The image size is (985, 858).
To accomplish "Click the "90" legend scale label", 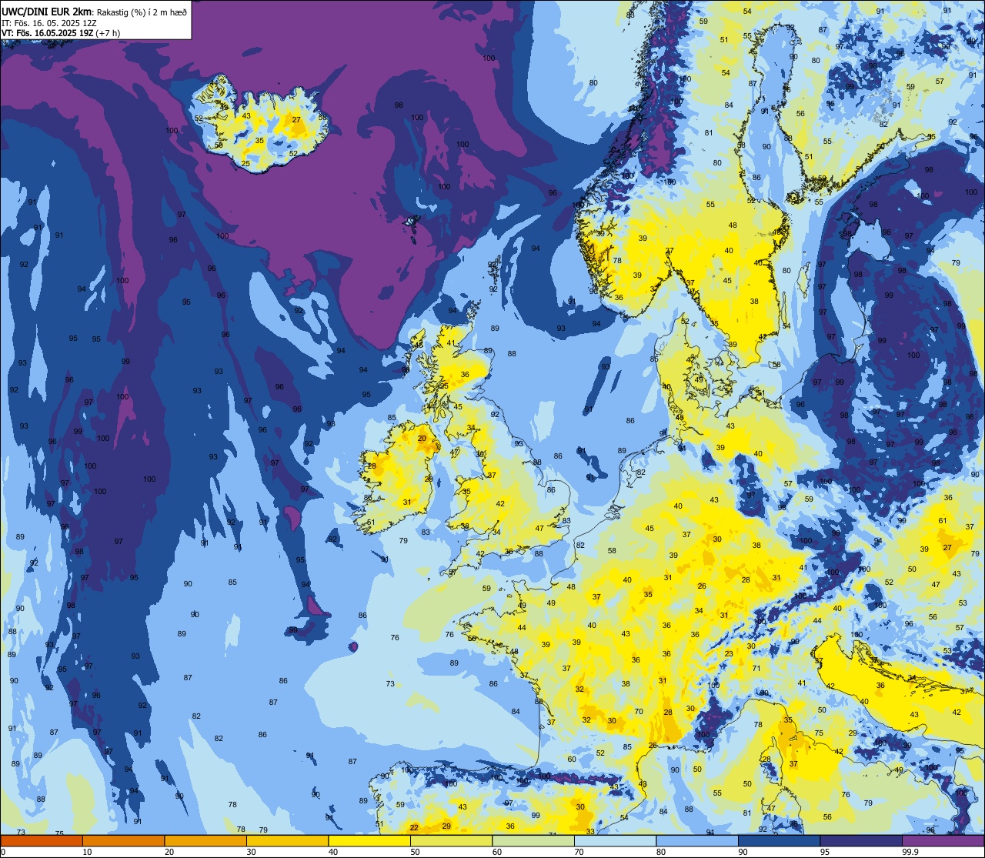I will click(x=743, y=852).
